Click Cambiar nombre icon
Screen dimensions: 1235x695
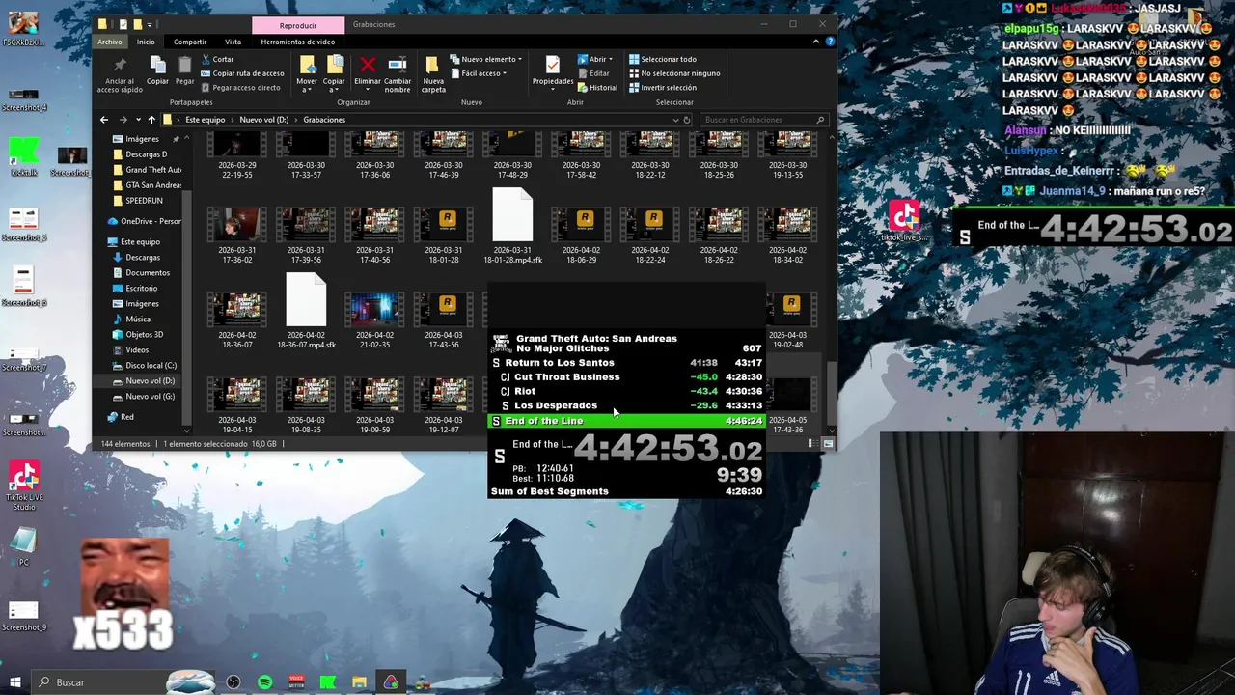398,65
